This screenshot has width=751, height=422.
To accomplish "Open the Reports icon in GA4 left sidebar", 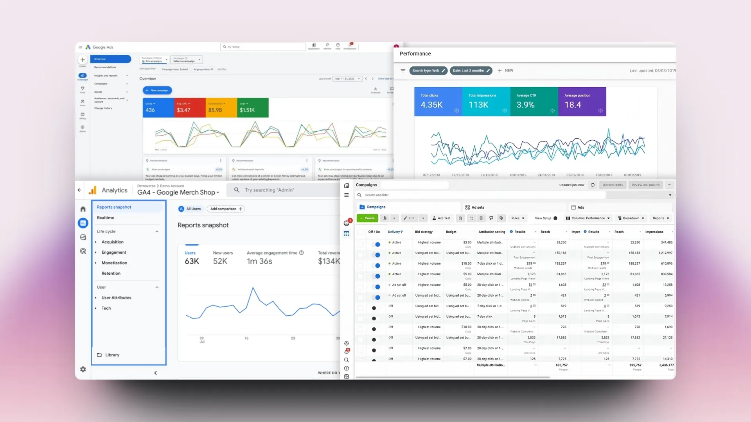I will 83,223.
